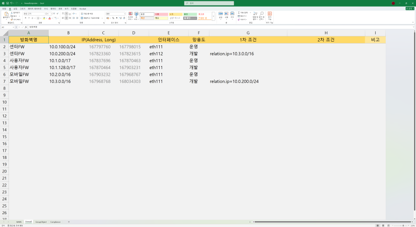Select column G header
The width and height of the screenshot is (416, 227).
point(248,33)
